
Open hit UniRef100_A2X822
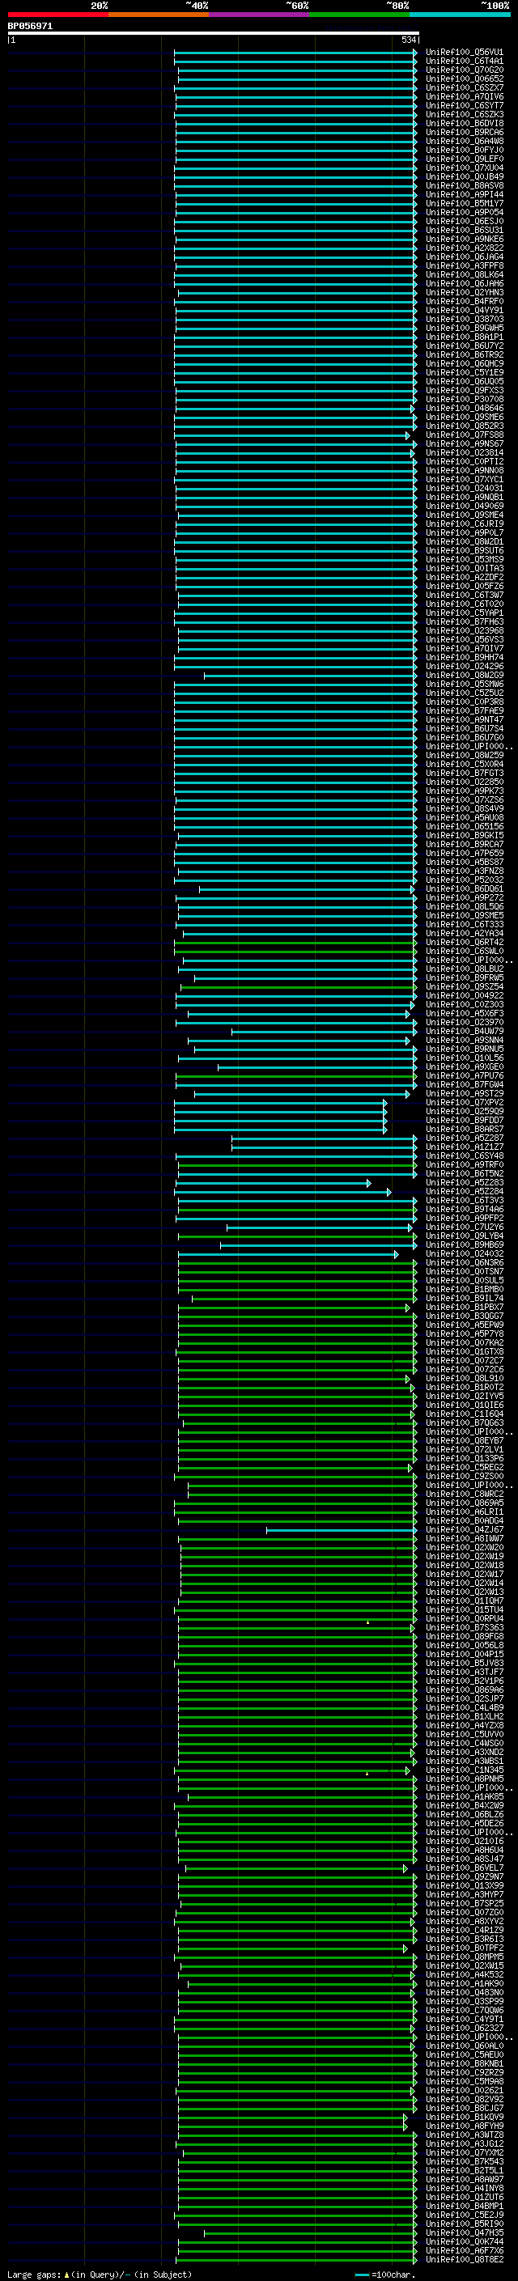[464, 248]
